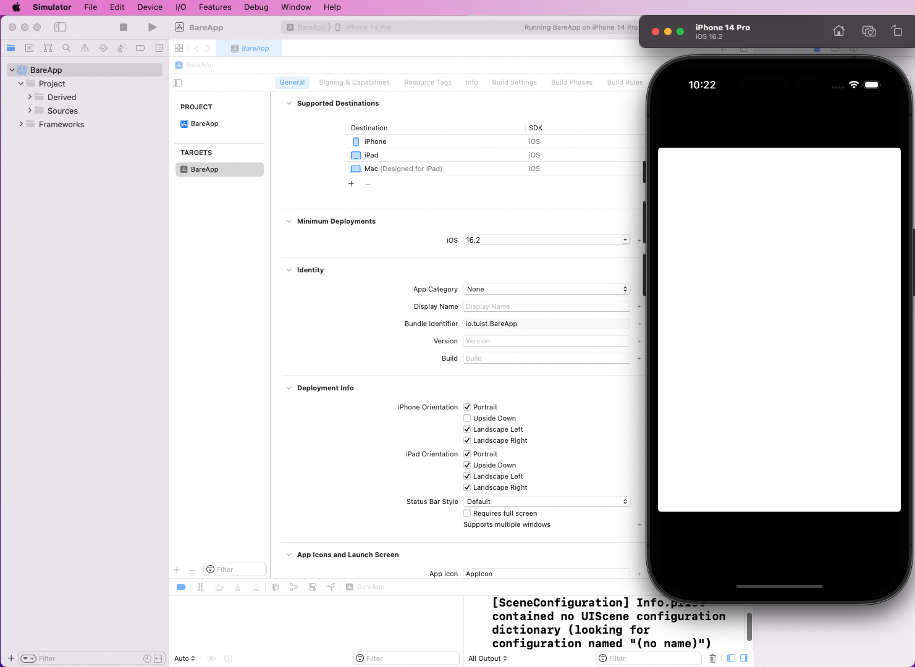Open the Debug navigator spray icon
This screenshot has height=667, width=915.
122,48
